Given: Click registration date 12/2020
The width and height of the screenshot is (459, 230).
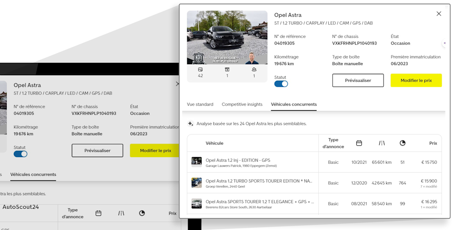Looking at the screenshot, I should coord(359,183).
